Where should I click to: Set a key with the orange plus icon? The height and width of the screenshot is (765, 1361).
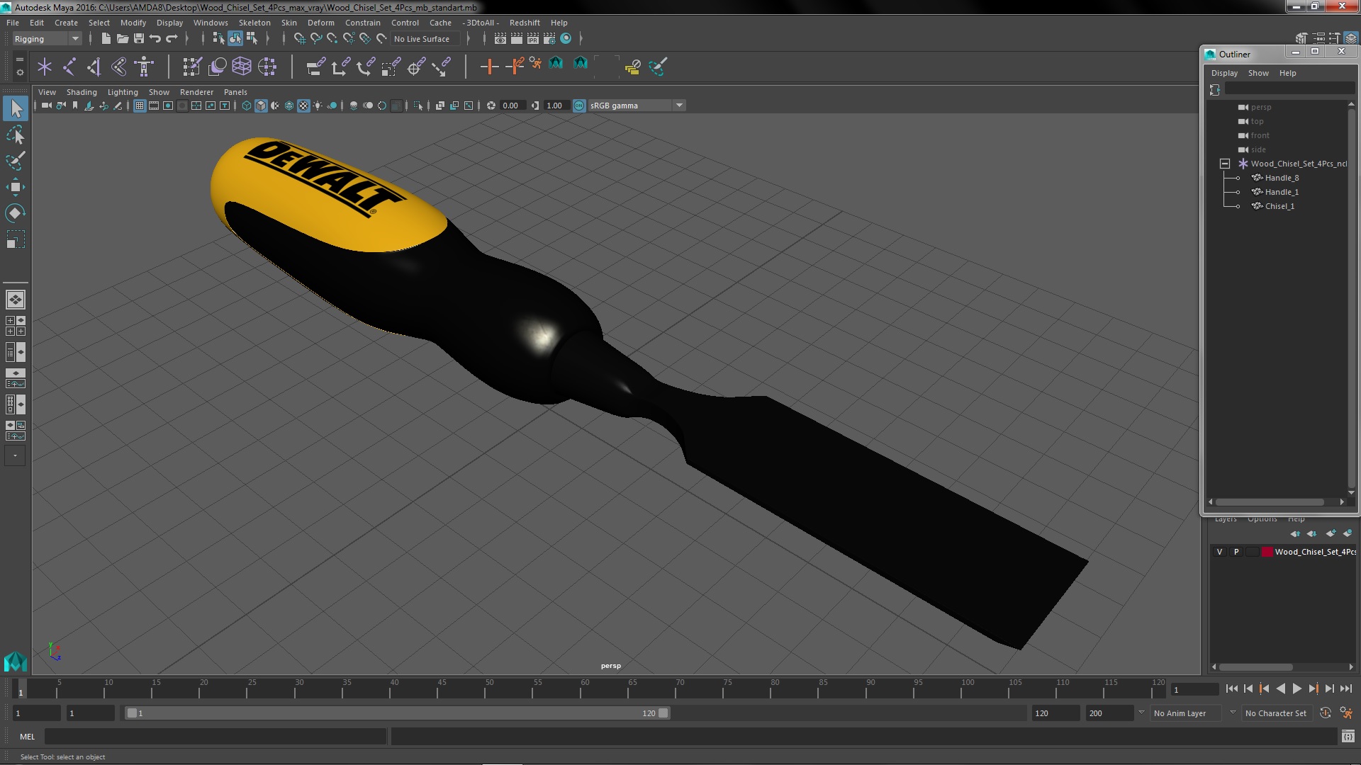(489, 67)
